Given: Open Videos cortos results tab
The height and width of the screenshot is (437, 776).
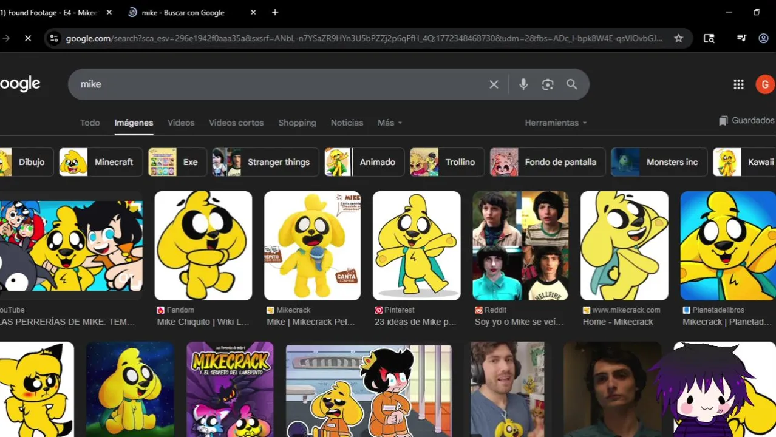Looking at the screenshot, I should 236,123.
